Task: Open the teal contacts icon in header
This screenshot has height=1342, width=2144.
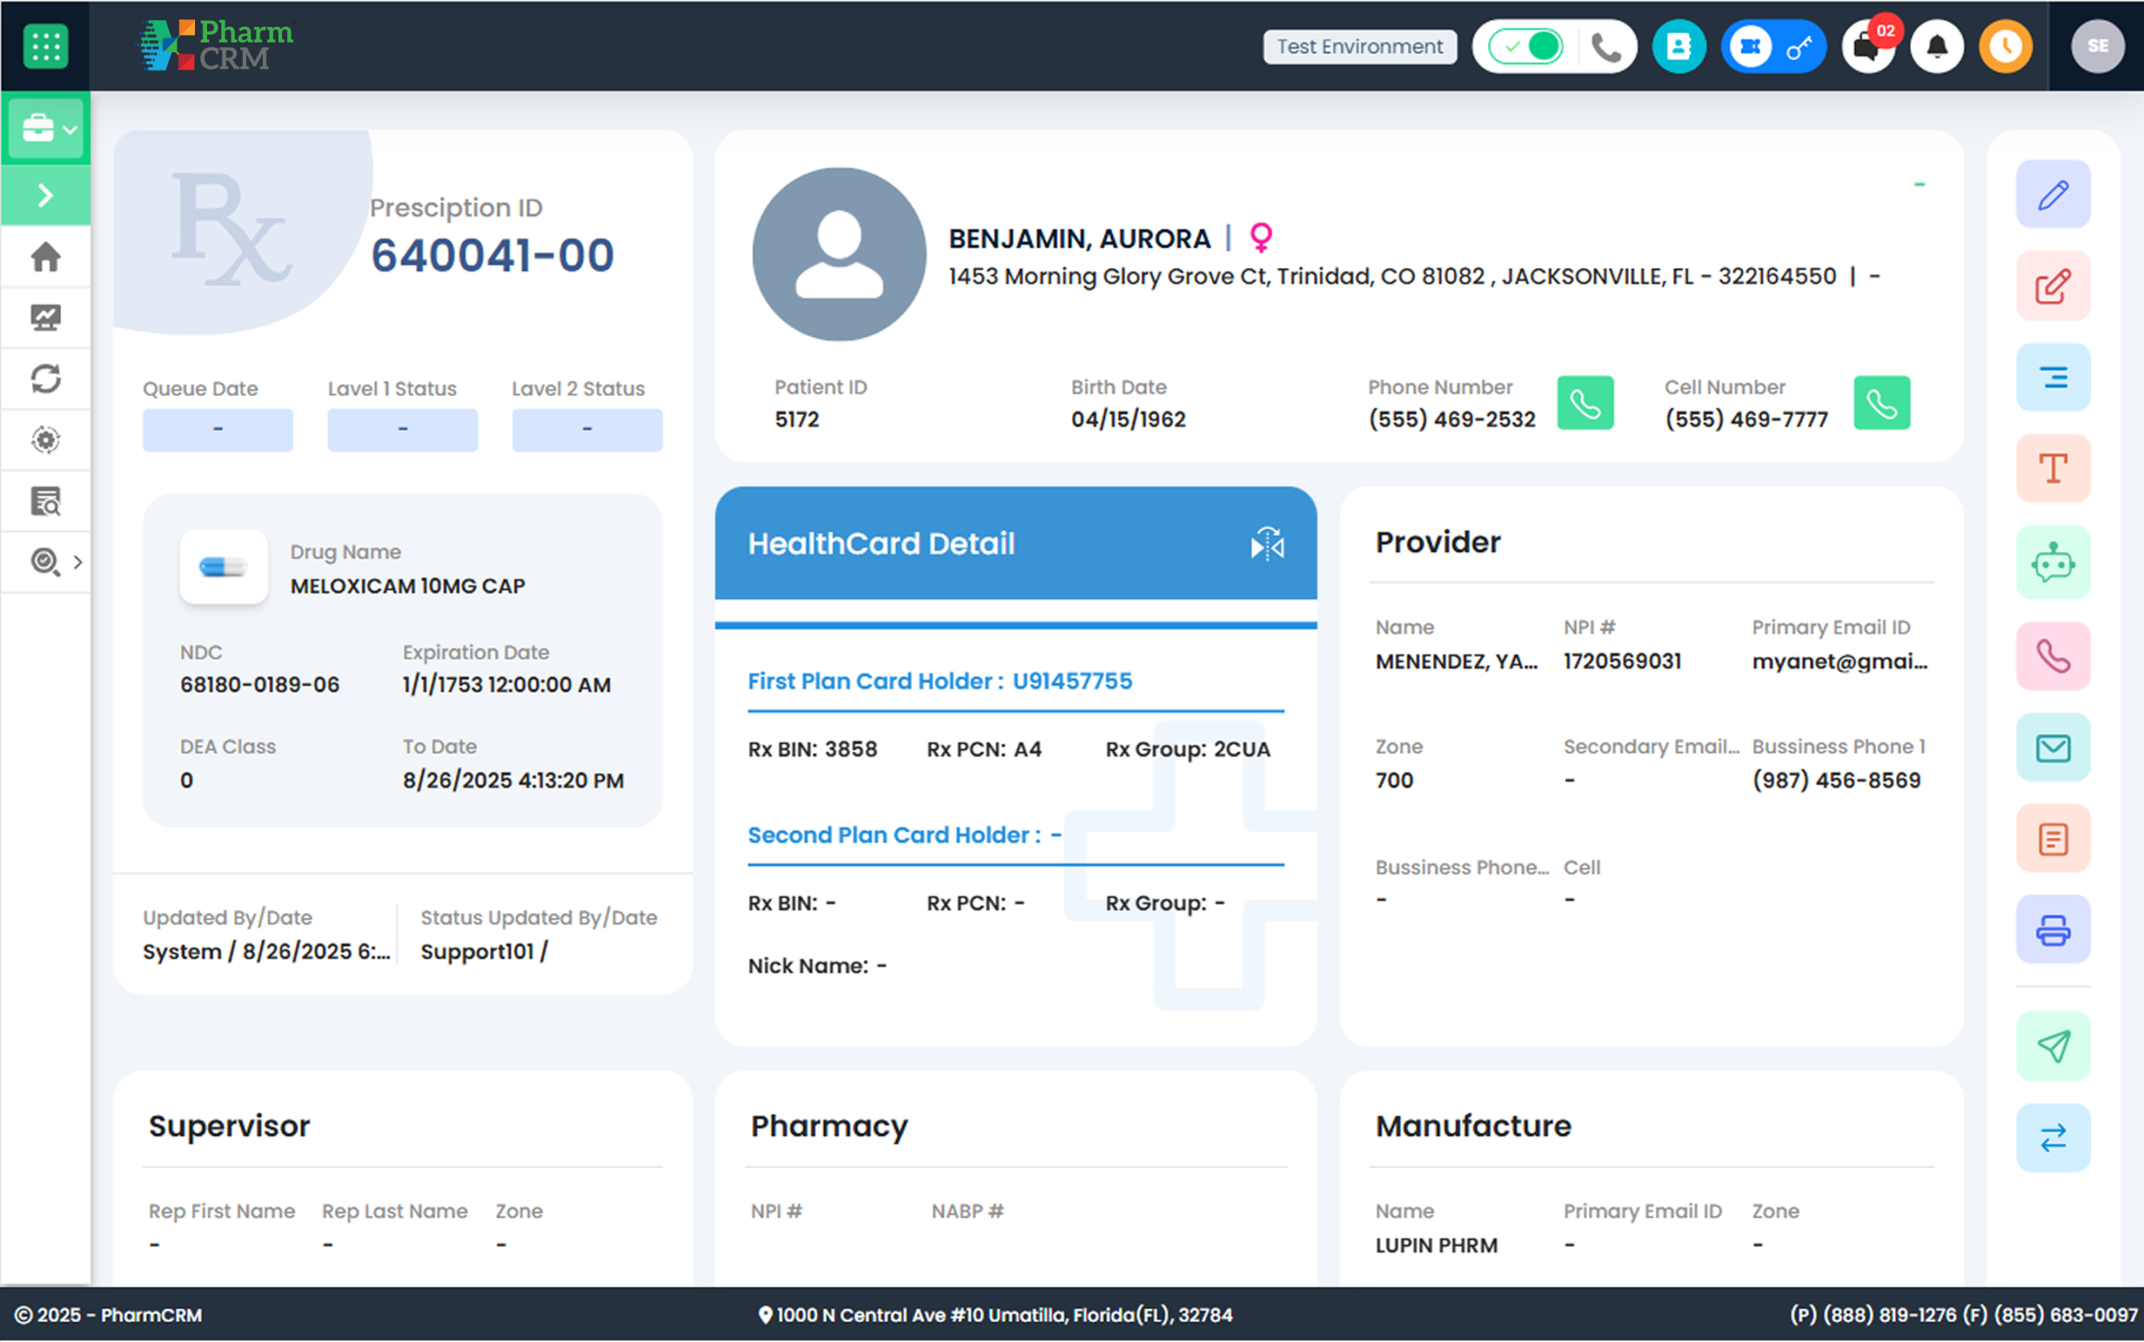Action: point(1679,46)
